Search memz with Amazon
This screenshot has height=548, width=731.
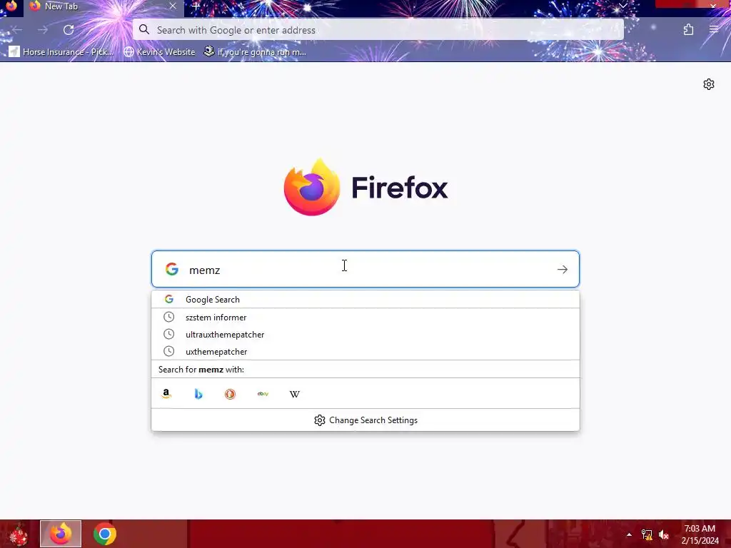[x=166, y=394]
